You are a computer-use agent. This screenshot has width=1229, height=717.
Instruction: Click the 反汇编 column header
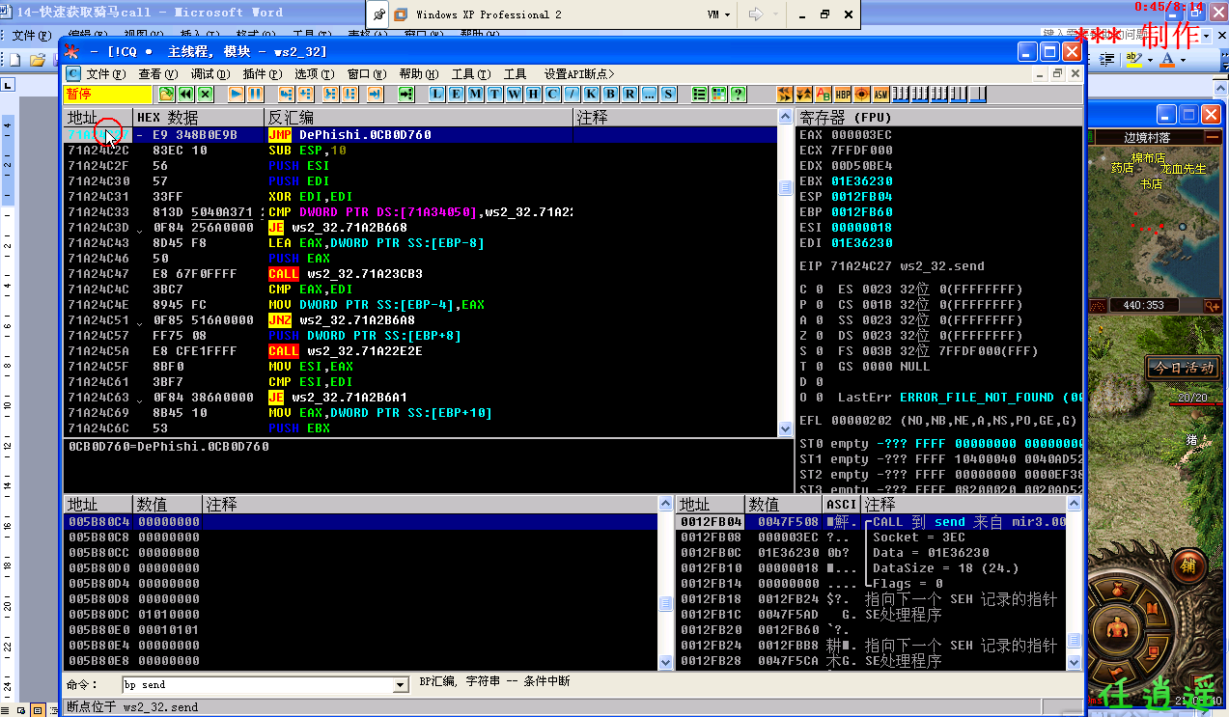[x=419, y=118]
